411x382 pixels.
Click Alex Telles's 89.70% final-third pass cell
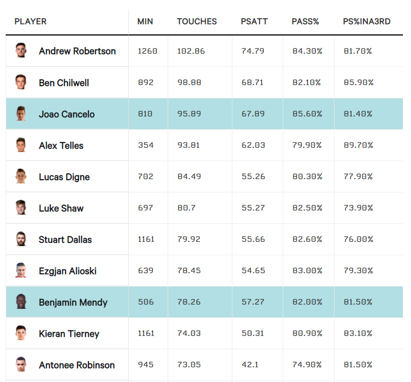click(x=358, y=145)
